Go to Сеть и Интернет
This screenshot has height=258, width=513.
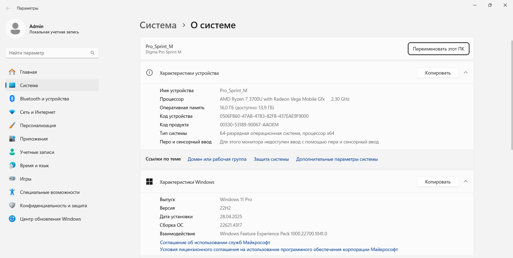tap(52, 112)
